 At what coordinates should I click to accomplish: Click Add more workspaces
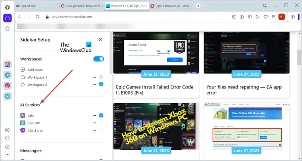pyautogui.click(x=31, y=70)
